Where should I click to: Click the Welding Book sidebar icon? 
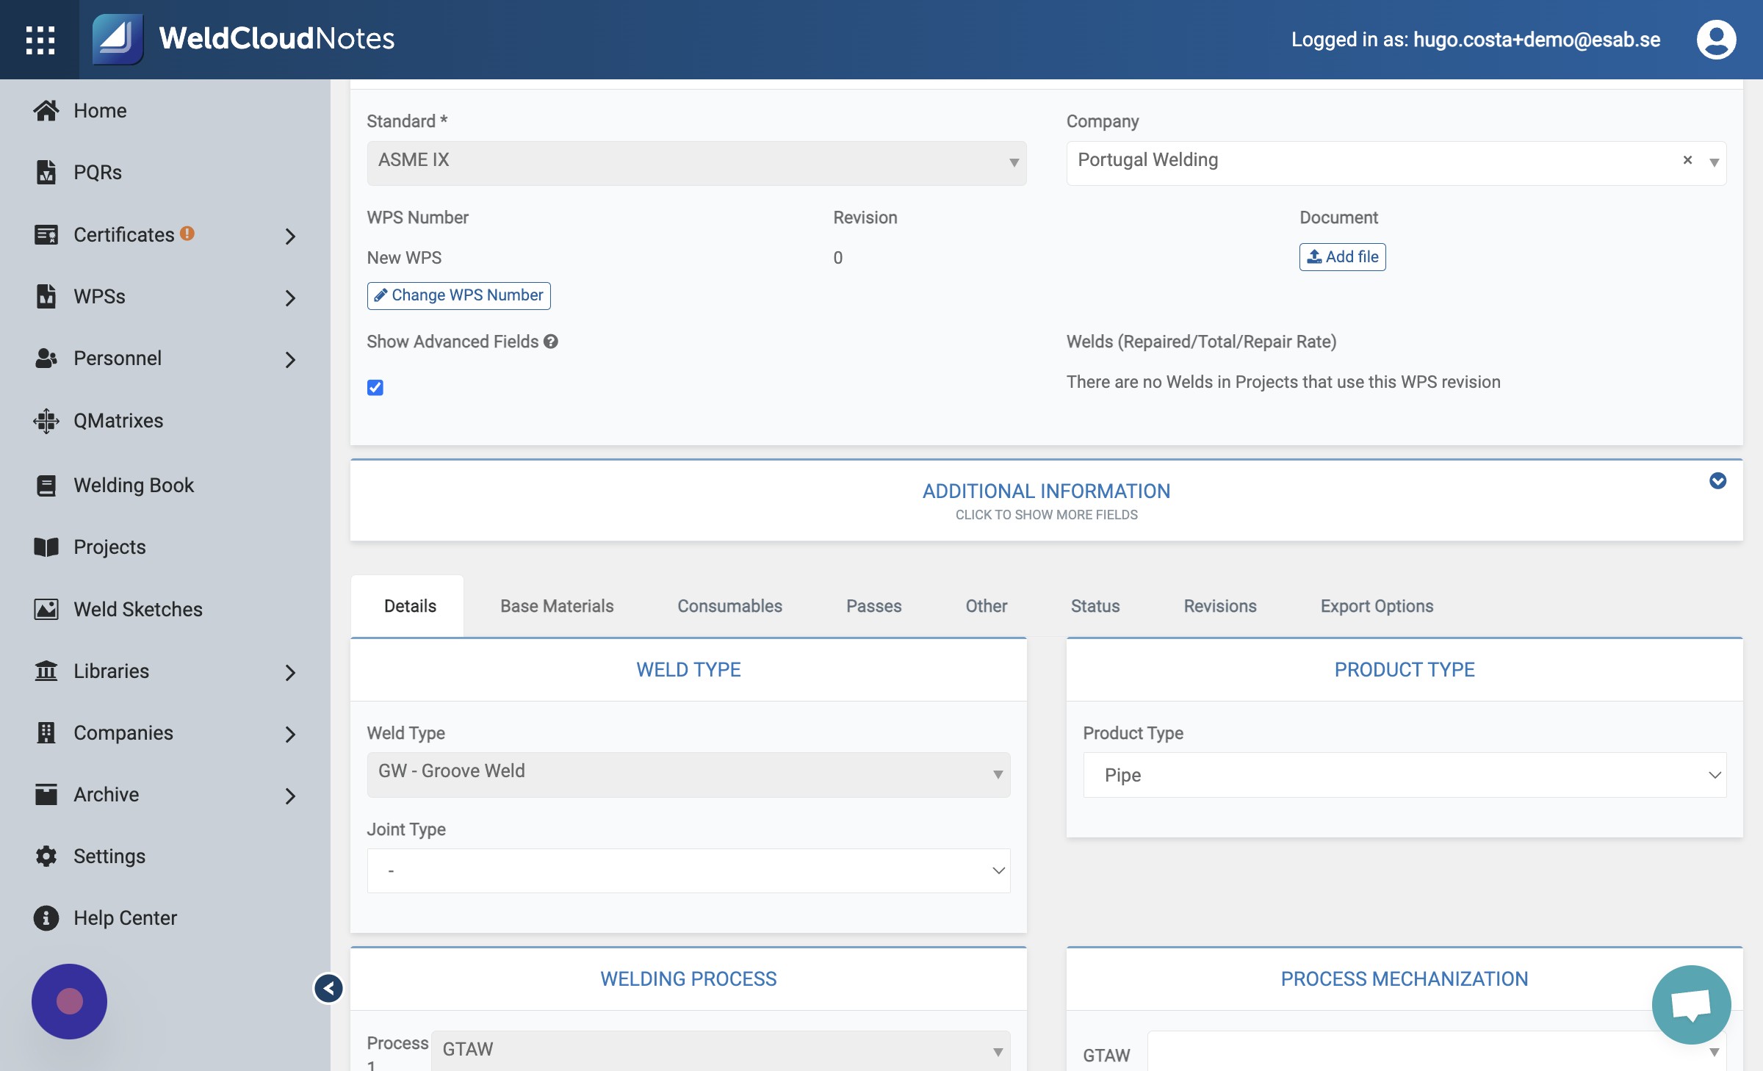[46, 485]
